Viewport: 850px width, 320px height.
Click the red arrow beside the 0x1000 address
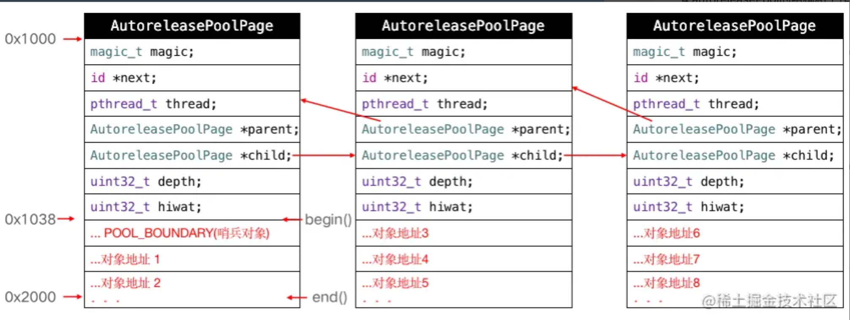72,39
